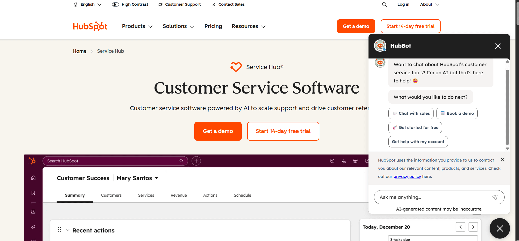Click the Service Hub heart icon
This screenshot has height=241, width=519.
pyautogui.click(x=236, y=67)
